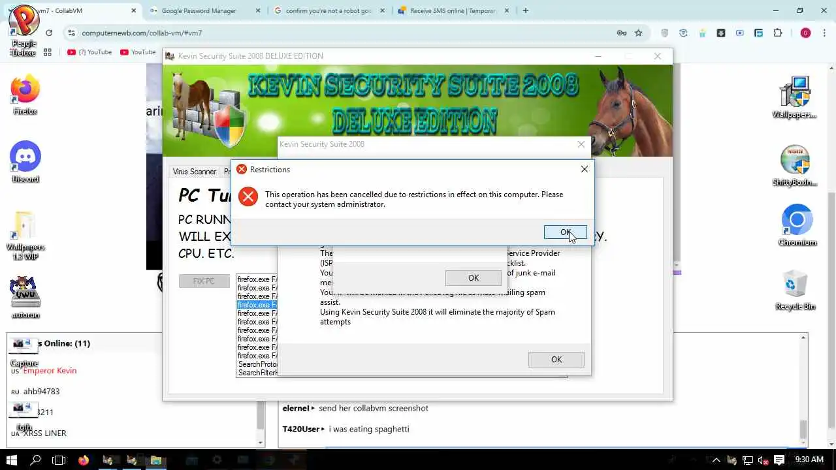Click the muted volume tray icon

(x=763, y=460)
